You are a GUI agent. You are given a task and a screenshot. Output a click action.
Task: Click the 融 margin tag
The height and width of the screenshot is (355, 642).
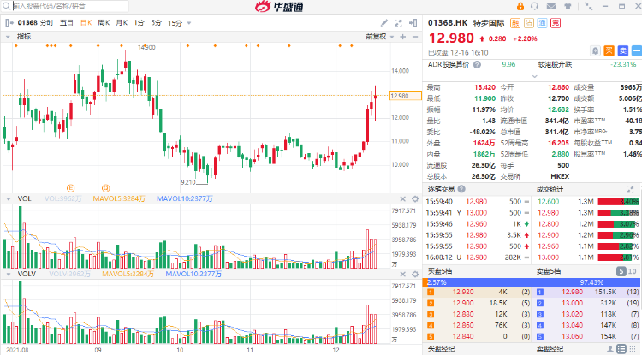[x=515, y=23]
